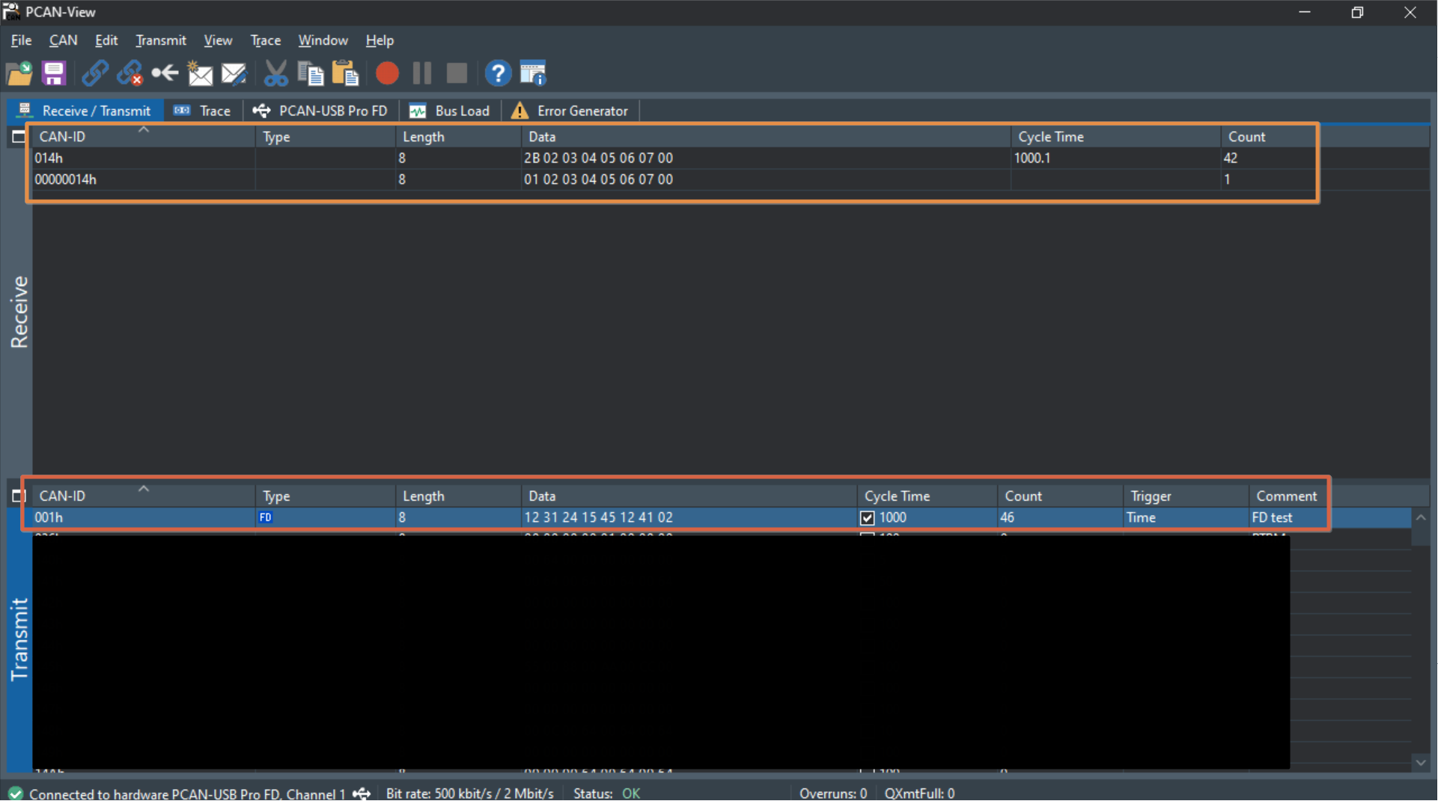Open a saved transmit list file

click(19, 73)
